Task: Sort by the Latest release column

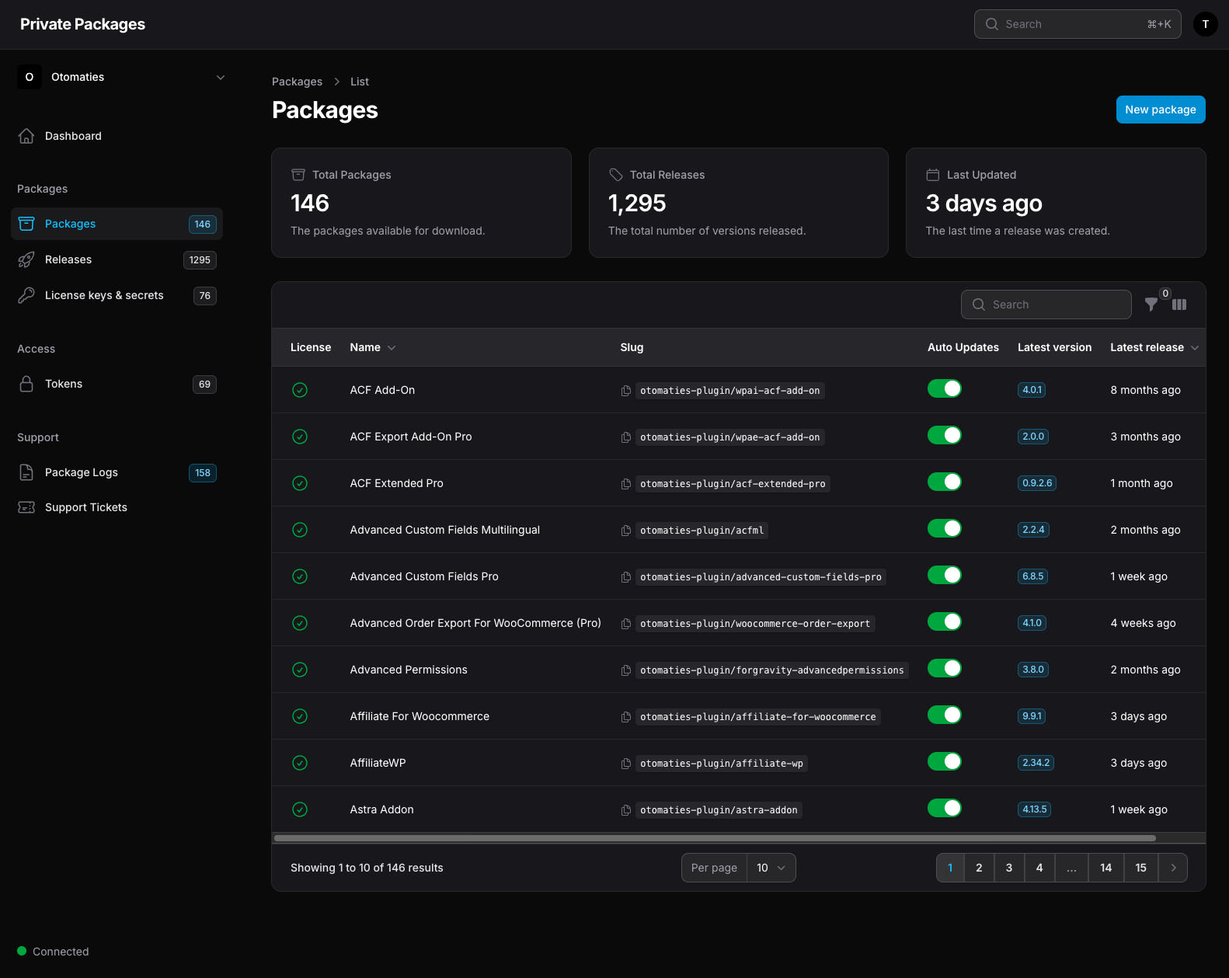Action: 1154,347
